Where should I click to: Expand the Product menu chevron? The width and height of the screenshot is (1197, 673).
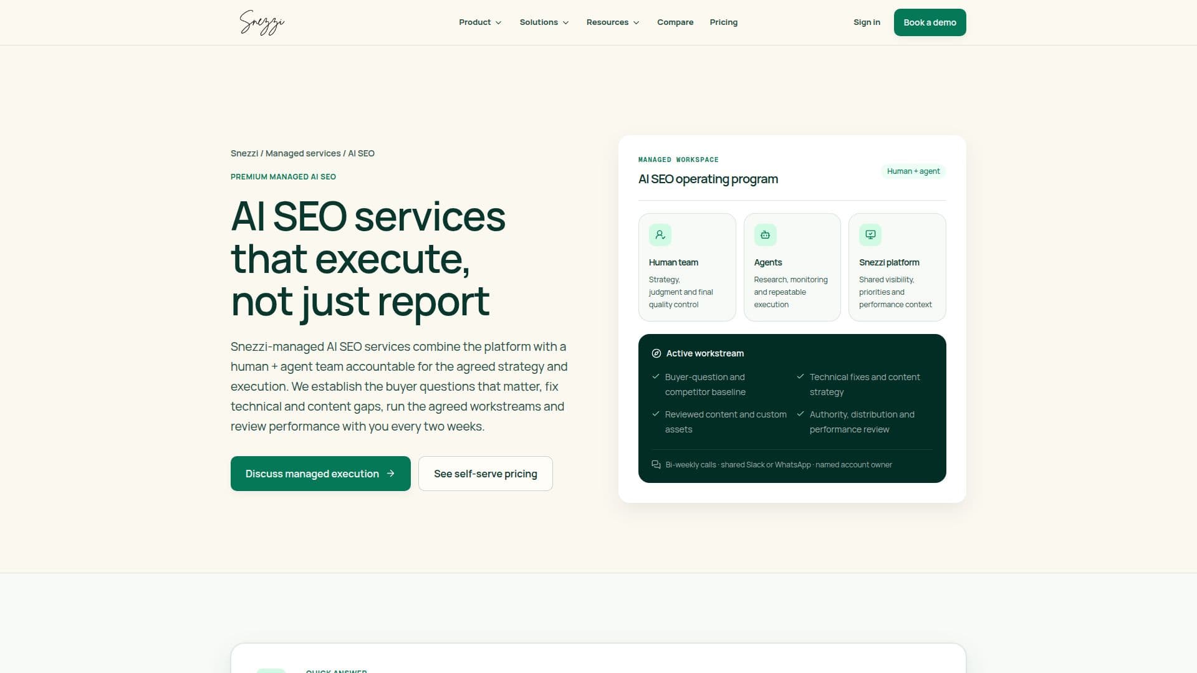tap(498, 22)
